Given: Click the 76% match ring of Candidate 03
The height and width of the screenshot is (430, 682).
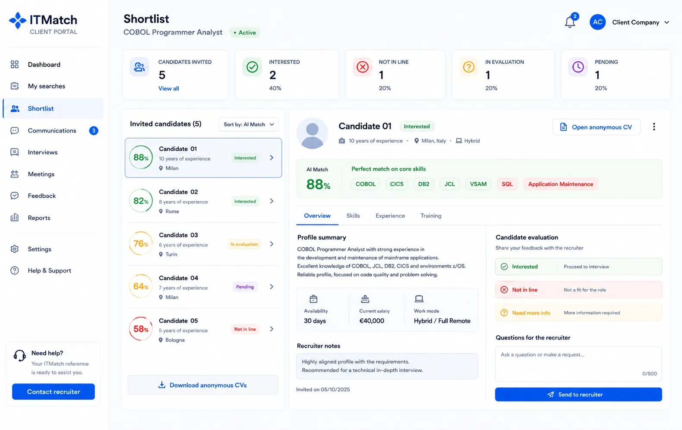Looking at the screenshot, I should [141, 243].
